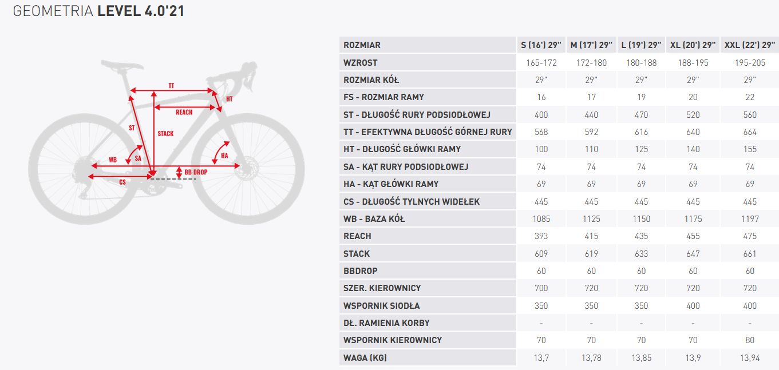Click the ST seat tube label
The height and width of the screenshot is (370, 779).
point(132,128)
